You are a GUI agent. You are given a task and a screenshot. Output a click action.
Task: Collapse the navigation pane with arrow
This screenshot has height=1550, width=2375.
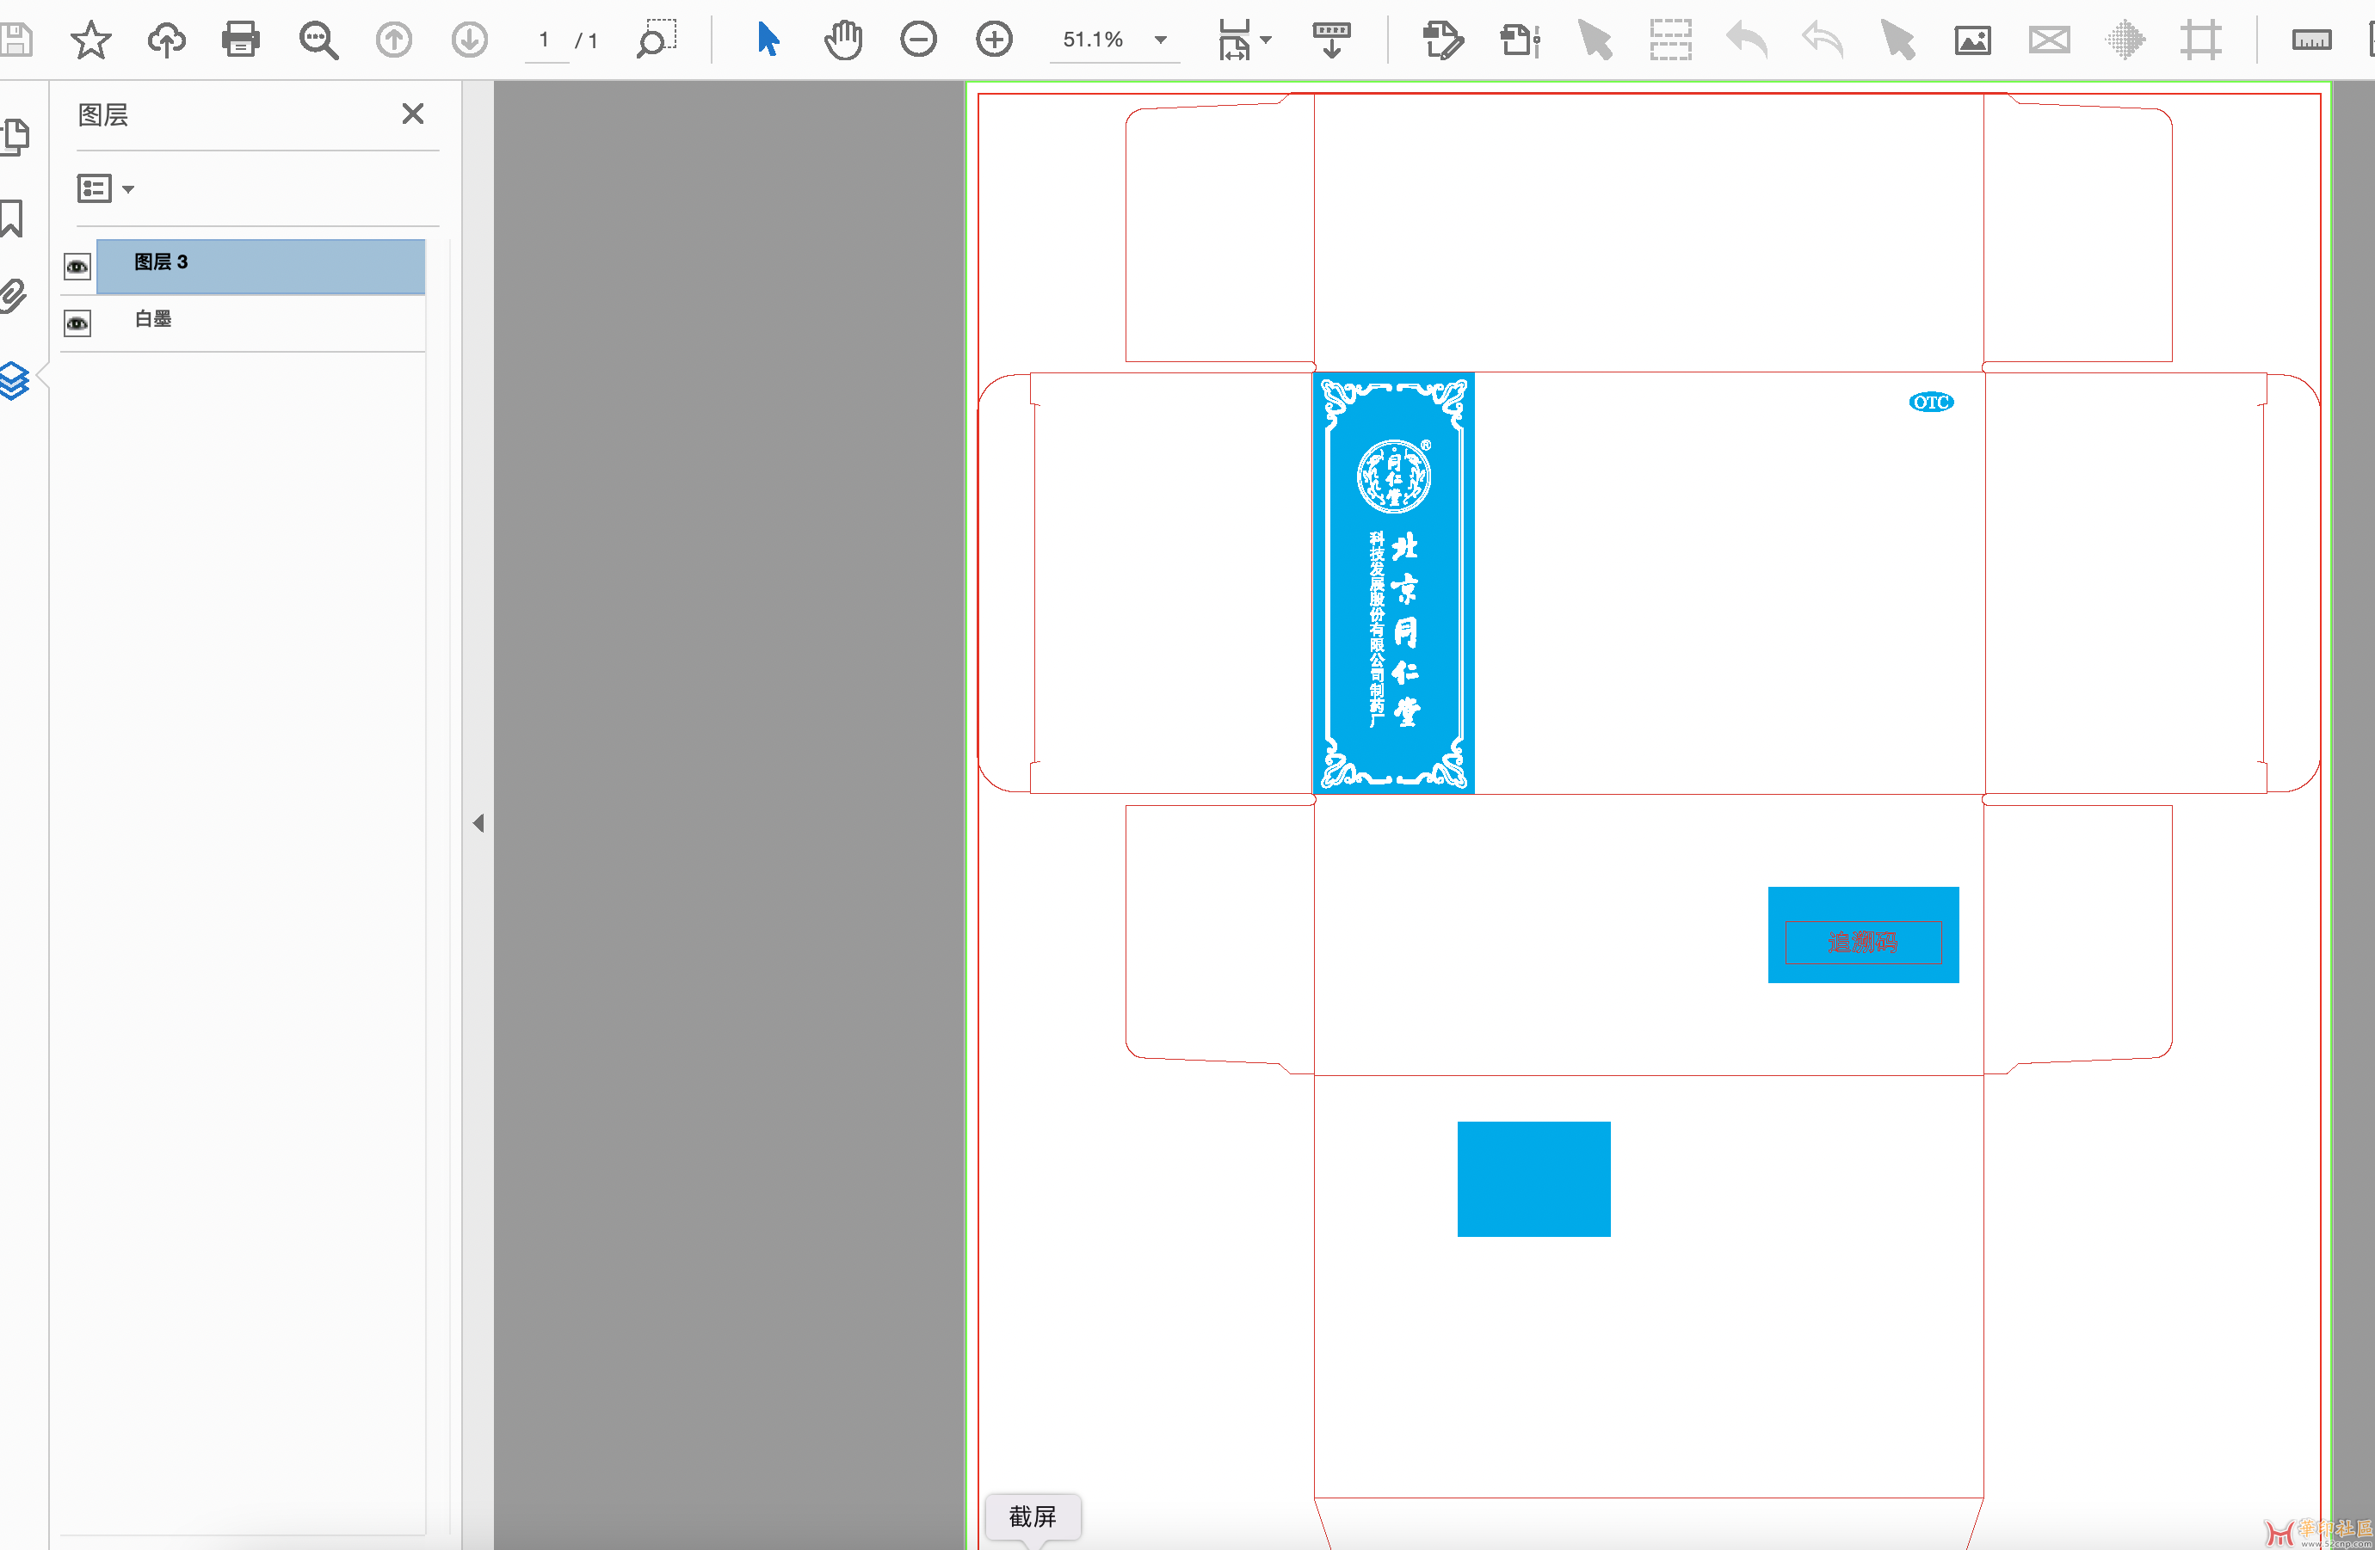(x=478, y=823)
